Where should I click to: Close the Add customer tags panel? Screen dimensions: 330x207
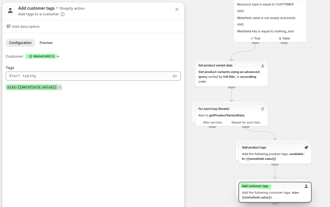(177, 9)
